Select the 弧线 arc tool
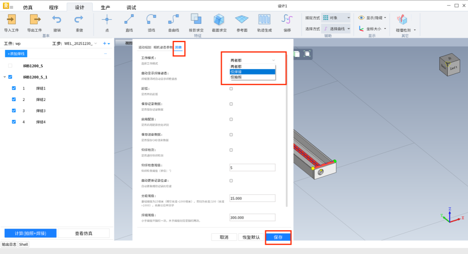Viewport: 468px width, 254px height. [151, 20]
